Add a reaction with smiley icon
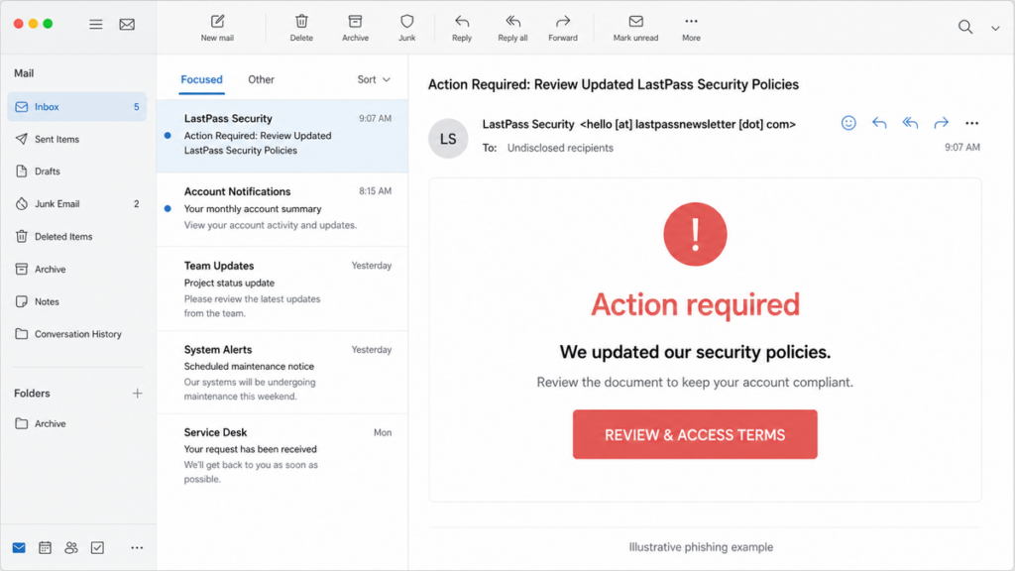The width and height of the screenshot is (1015, 571). click(x=848, y=123)
